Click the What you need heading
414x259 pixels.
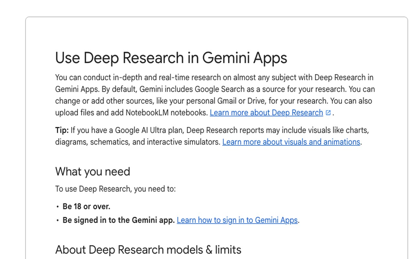[x=93, y=172]
